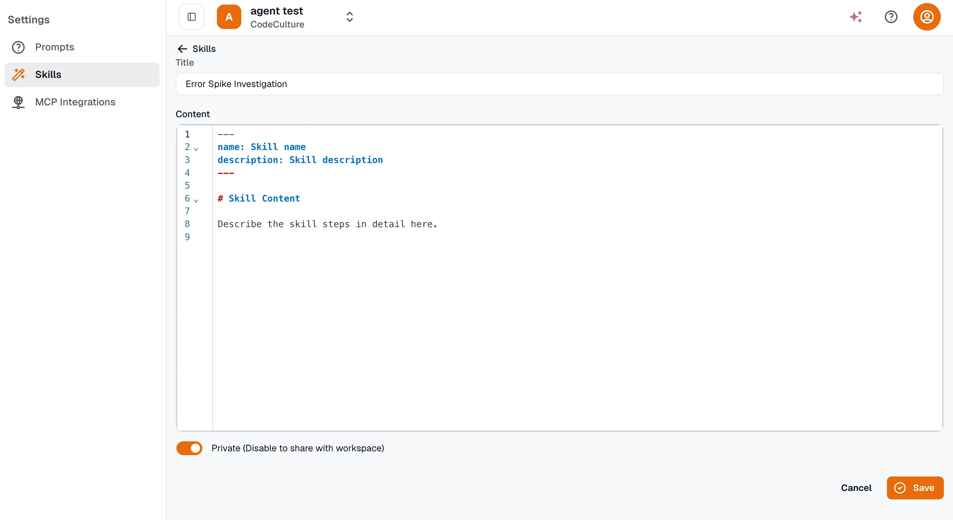Click line number 5 in the gutter
Viewport: 953px width, 520px height.
(187, 186)
